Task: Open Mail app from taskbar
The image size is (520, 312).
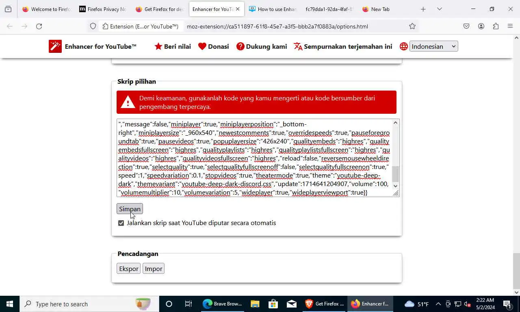Action: click(x=292, y=304)
